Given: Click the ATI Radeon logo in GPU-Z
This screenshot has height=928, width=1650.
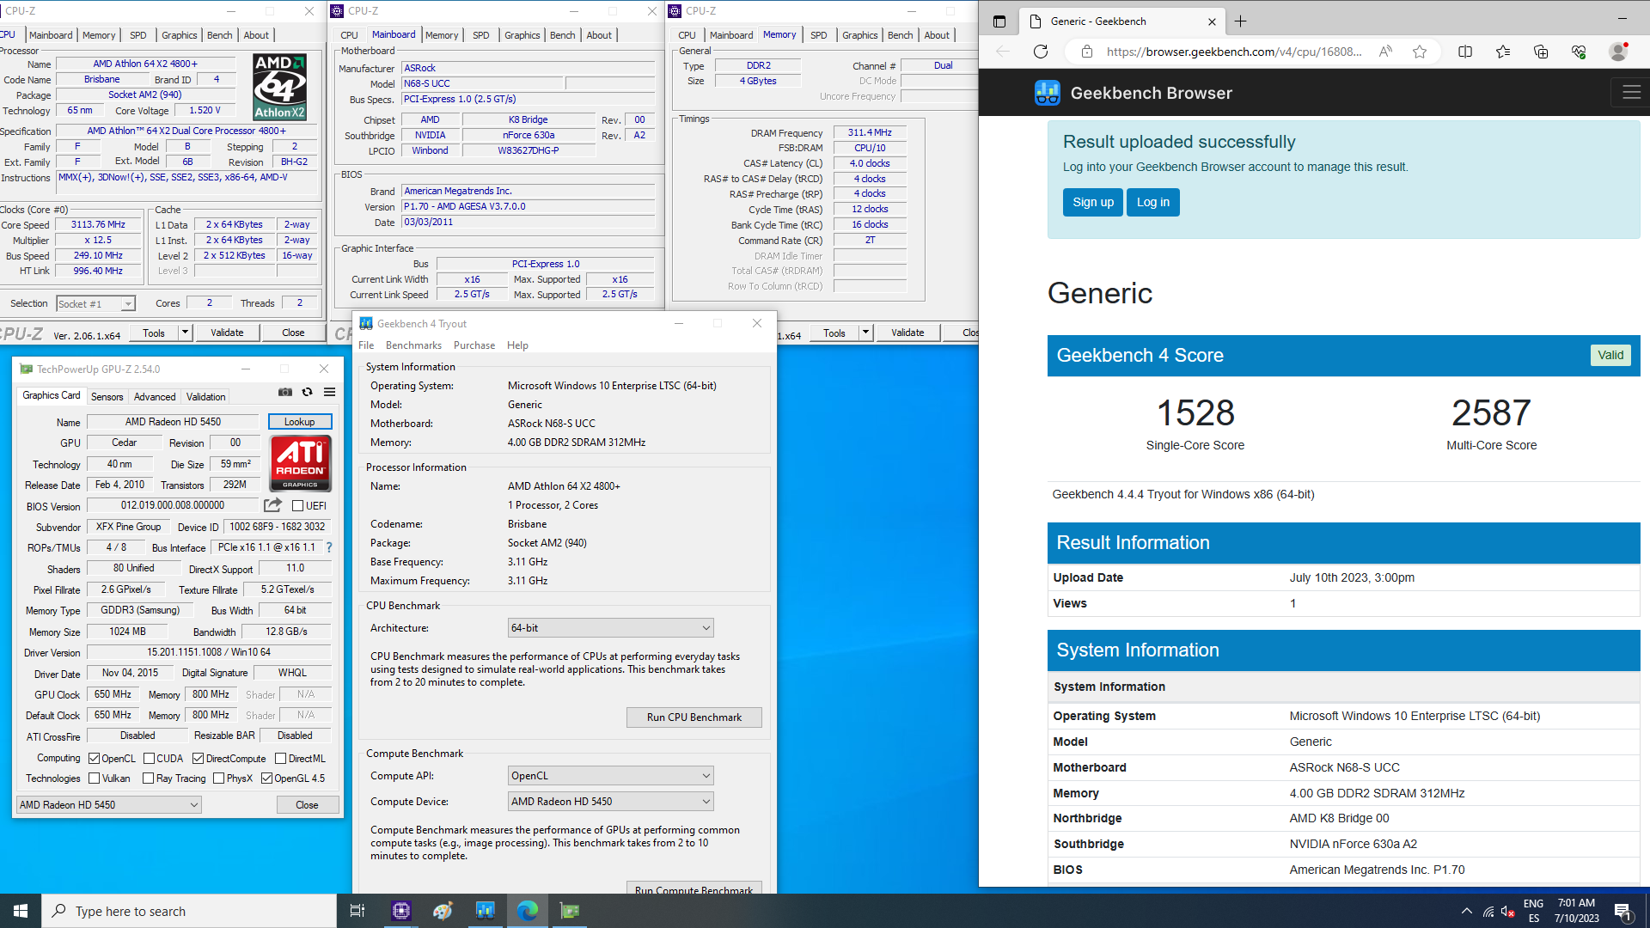Looking at the screenshot, I should pyautogui.click(x=301, y=463).
